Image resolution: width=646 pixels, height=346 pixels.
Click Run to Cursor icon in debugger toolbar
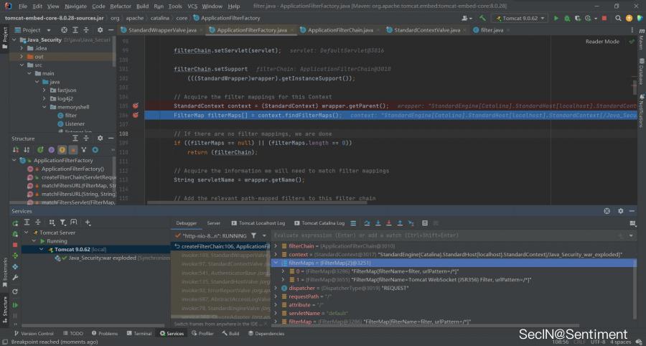click(411, 223)
